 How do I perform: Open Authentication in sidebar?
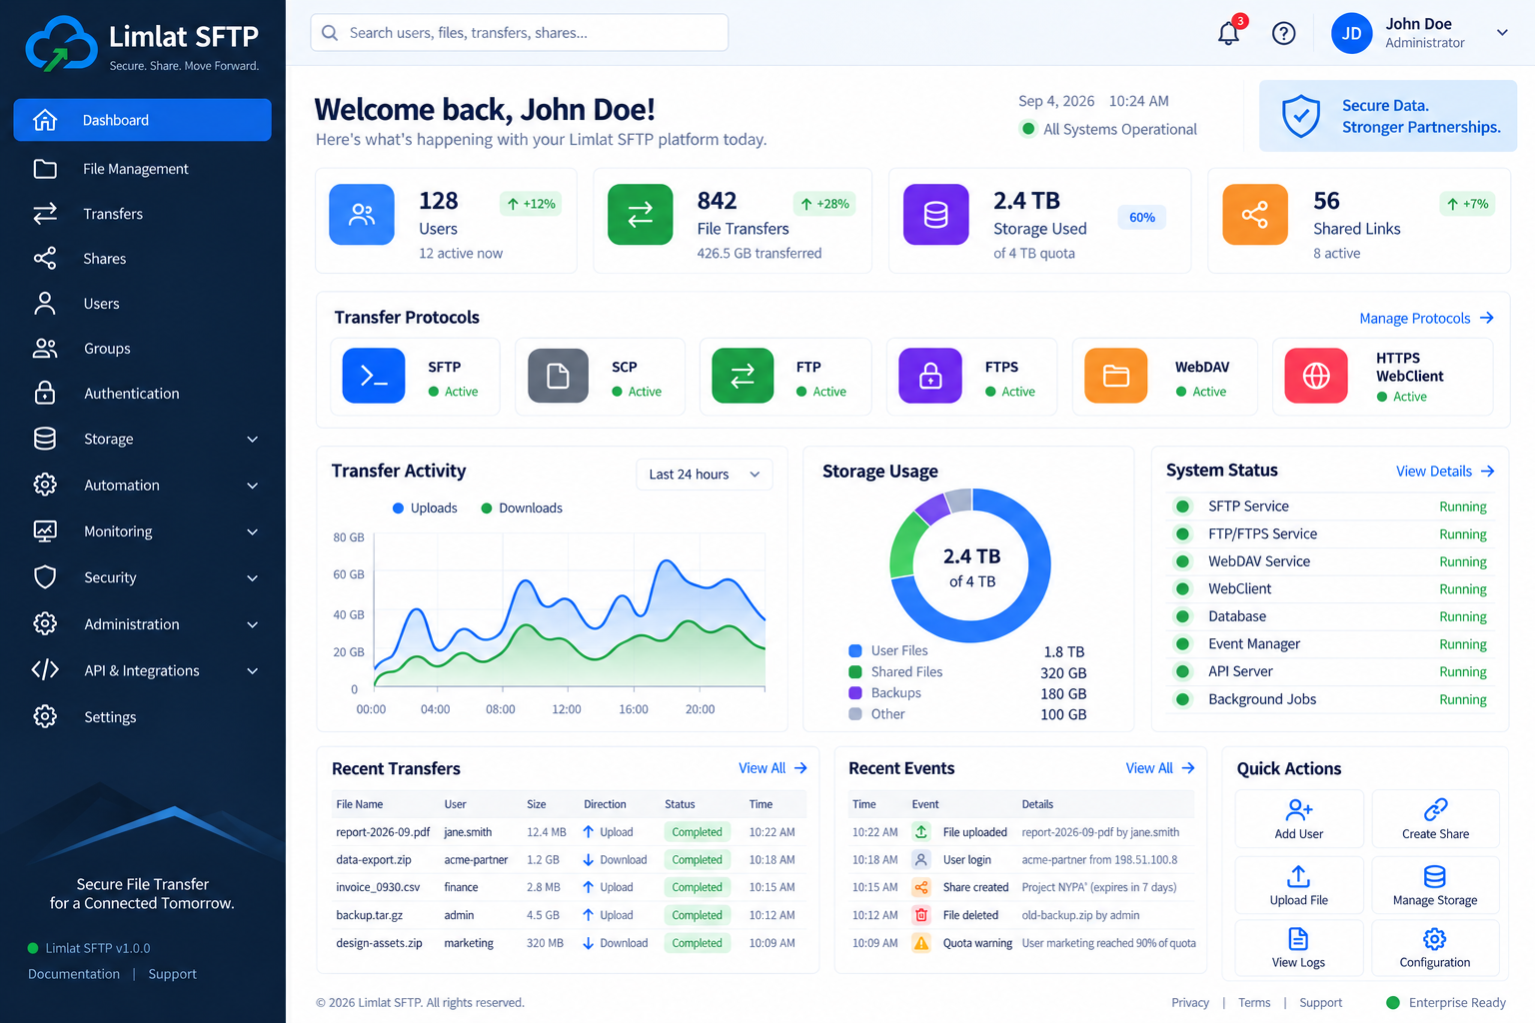click(142, 394)
